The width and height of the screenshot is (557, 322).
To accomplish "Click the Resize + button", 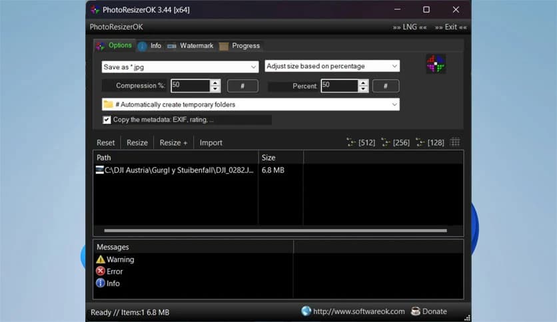I will pyautogui.click(x=173, y=142).
